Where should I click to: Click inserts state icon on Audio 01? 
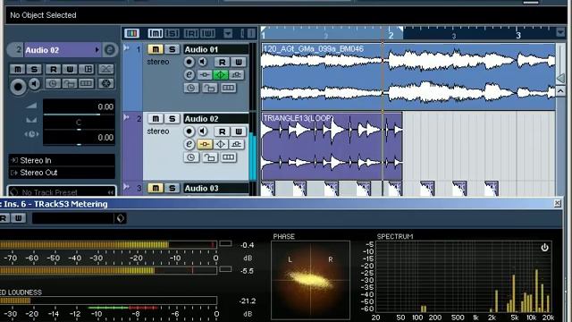(x=205, y=75)
